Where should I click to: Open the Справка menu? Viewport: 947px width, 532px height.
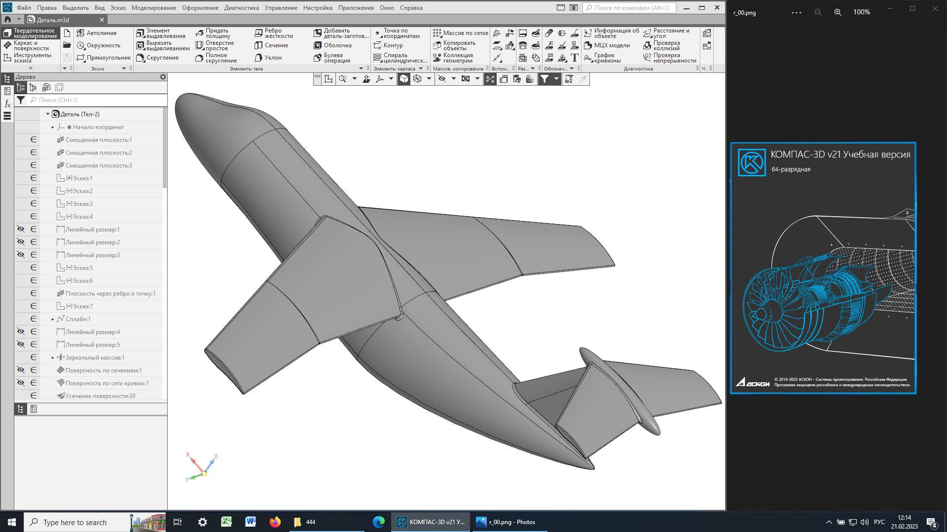pyautogui.click(x=411, y=8)
